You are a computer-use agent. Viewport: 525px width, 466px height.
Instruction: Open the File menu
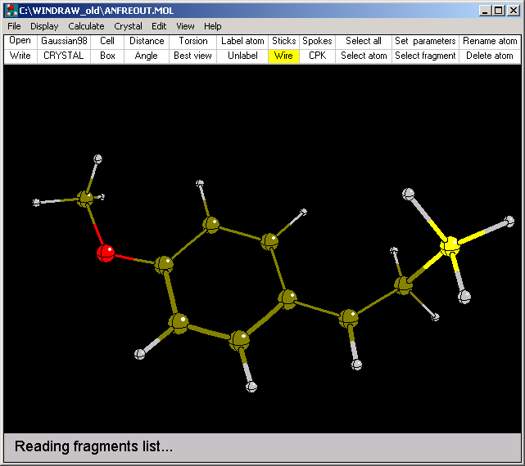tap(14, 26)
